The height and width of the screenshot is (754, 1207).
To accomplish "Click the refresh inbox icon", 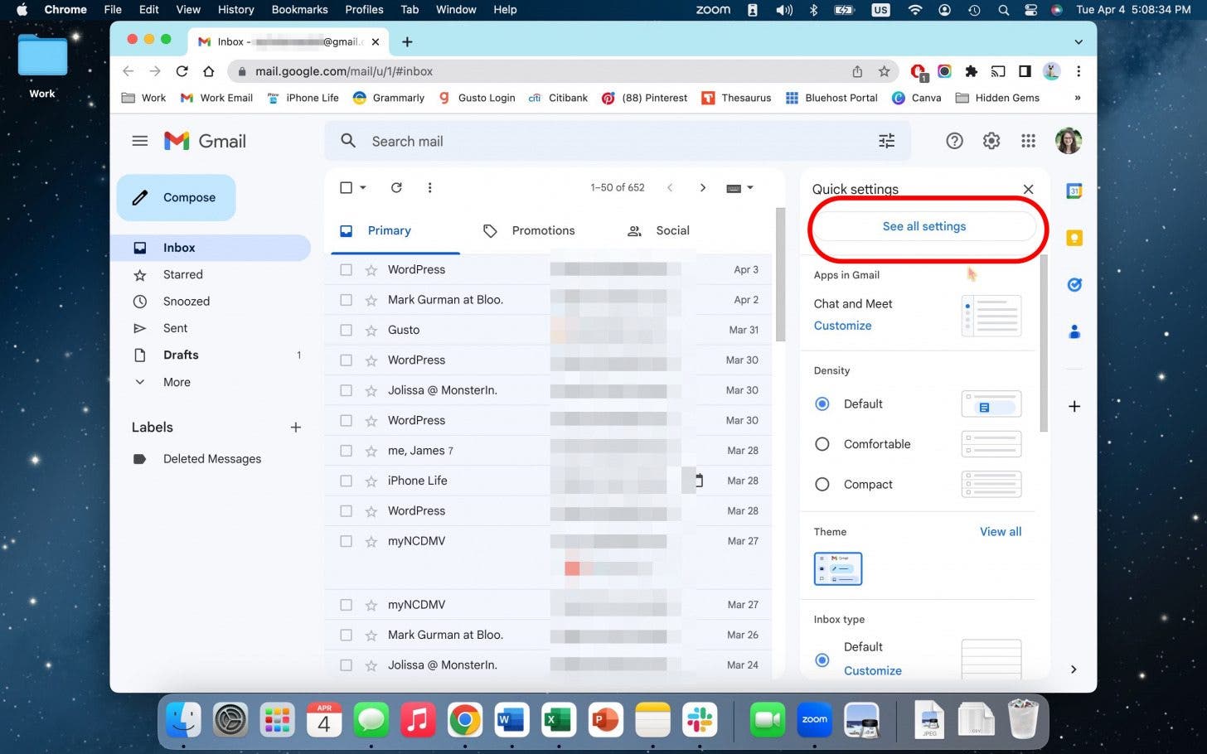I will (x=396, y=188).
